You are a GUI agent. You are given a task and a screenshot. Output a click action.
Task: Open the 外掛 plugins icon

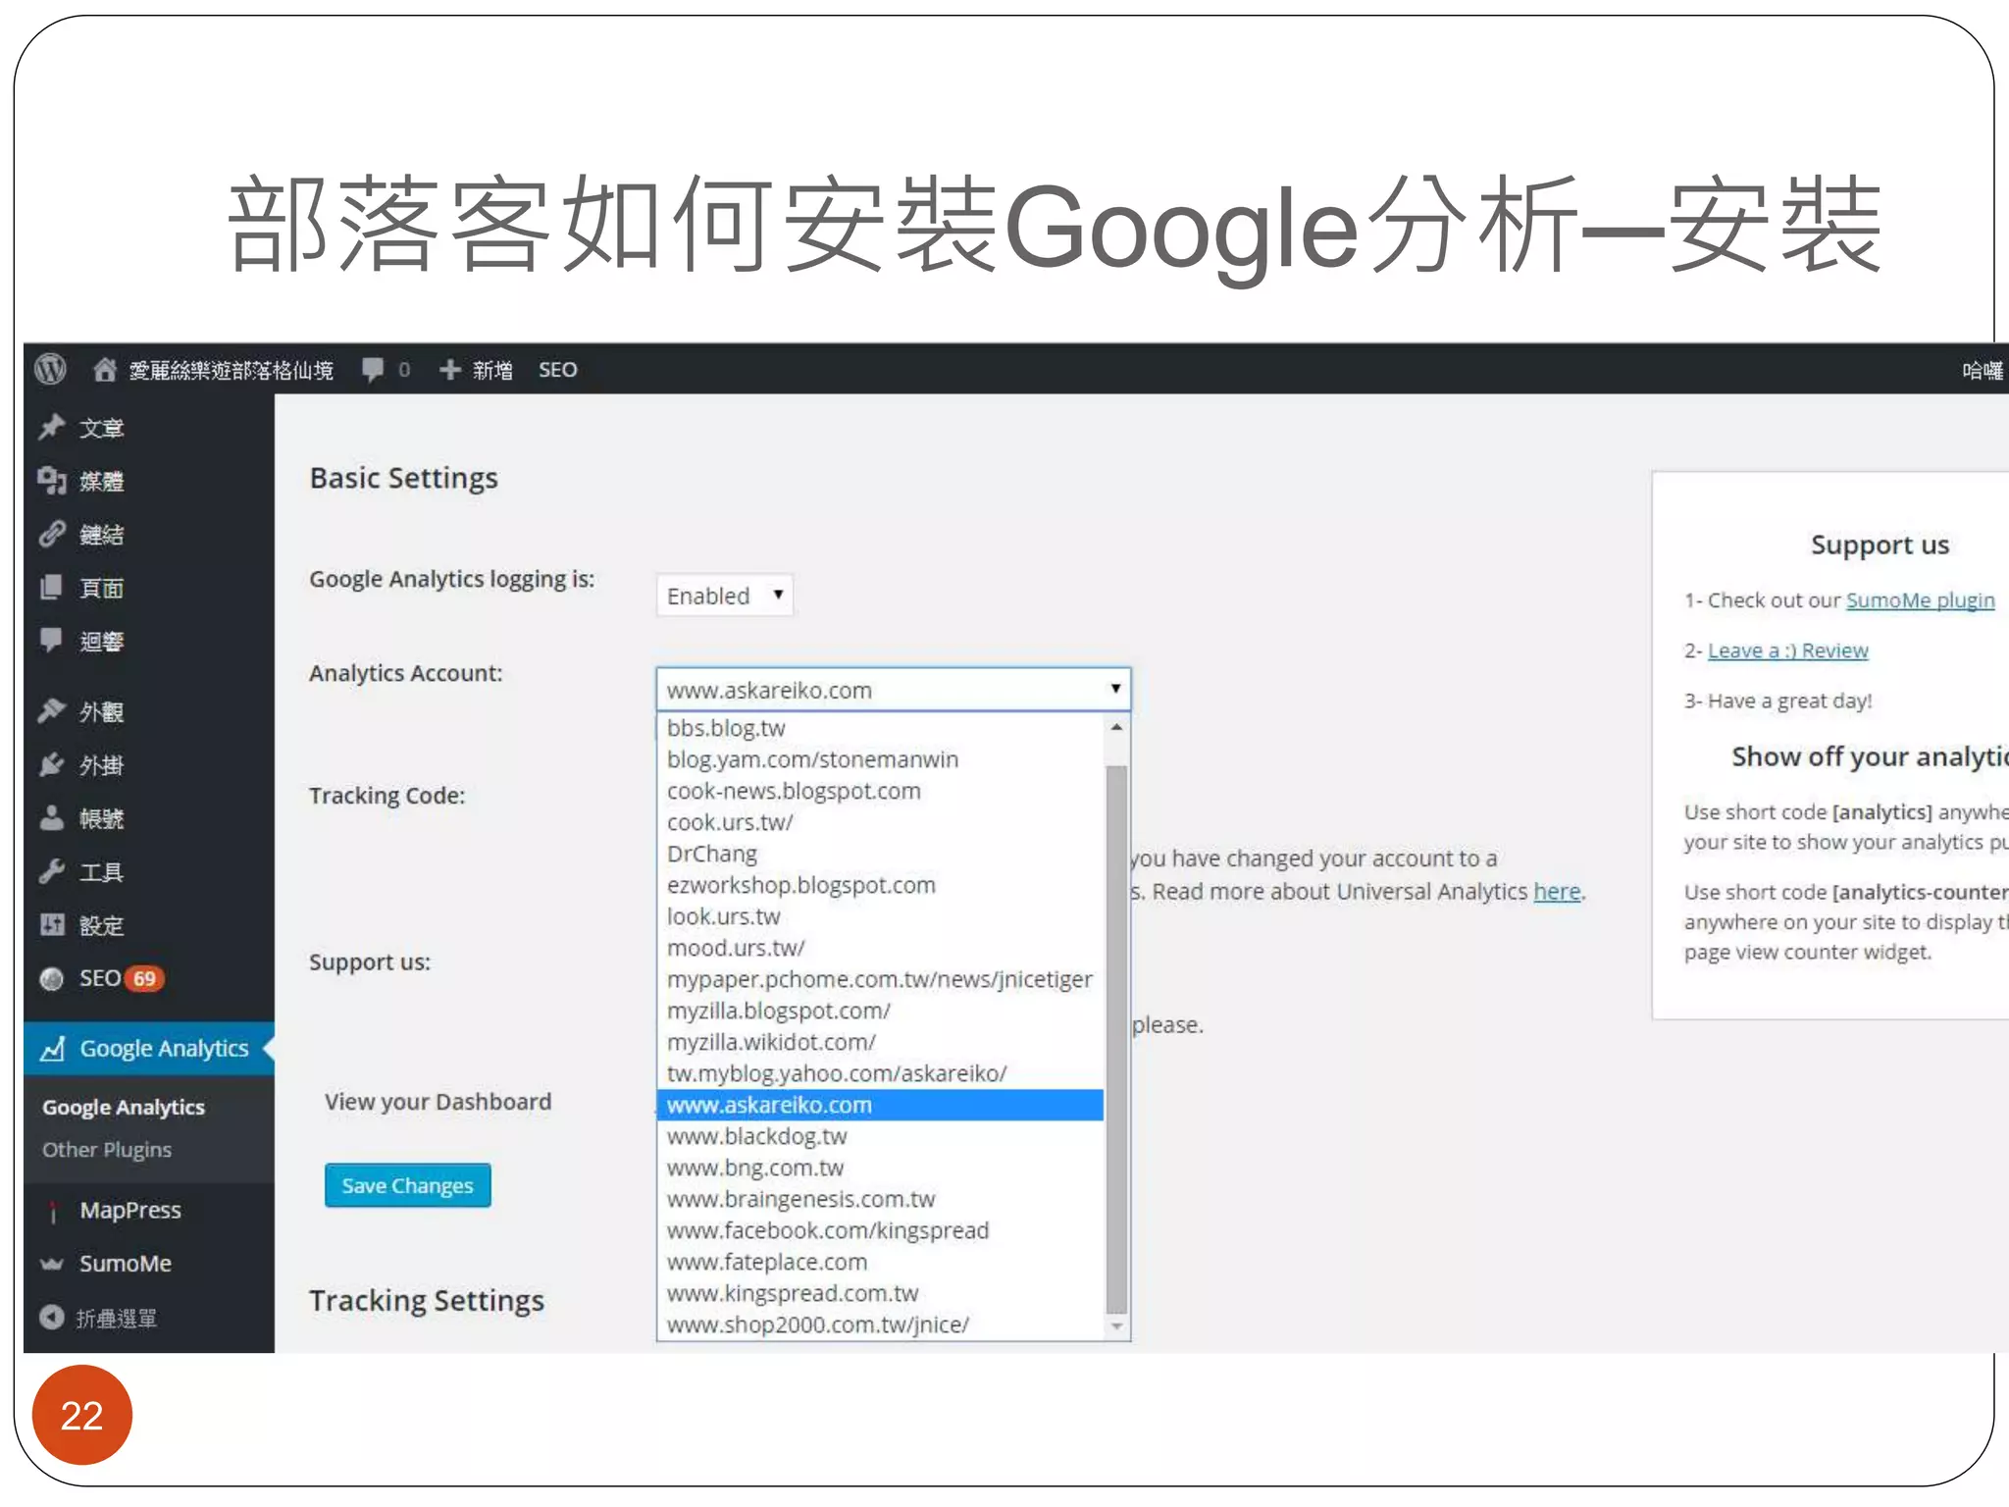(52, 764)
